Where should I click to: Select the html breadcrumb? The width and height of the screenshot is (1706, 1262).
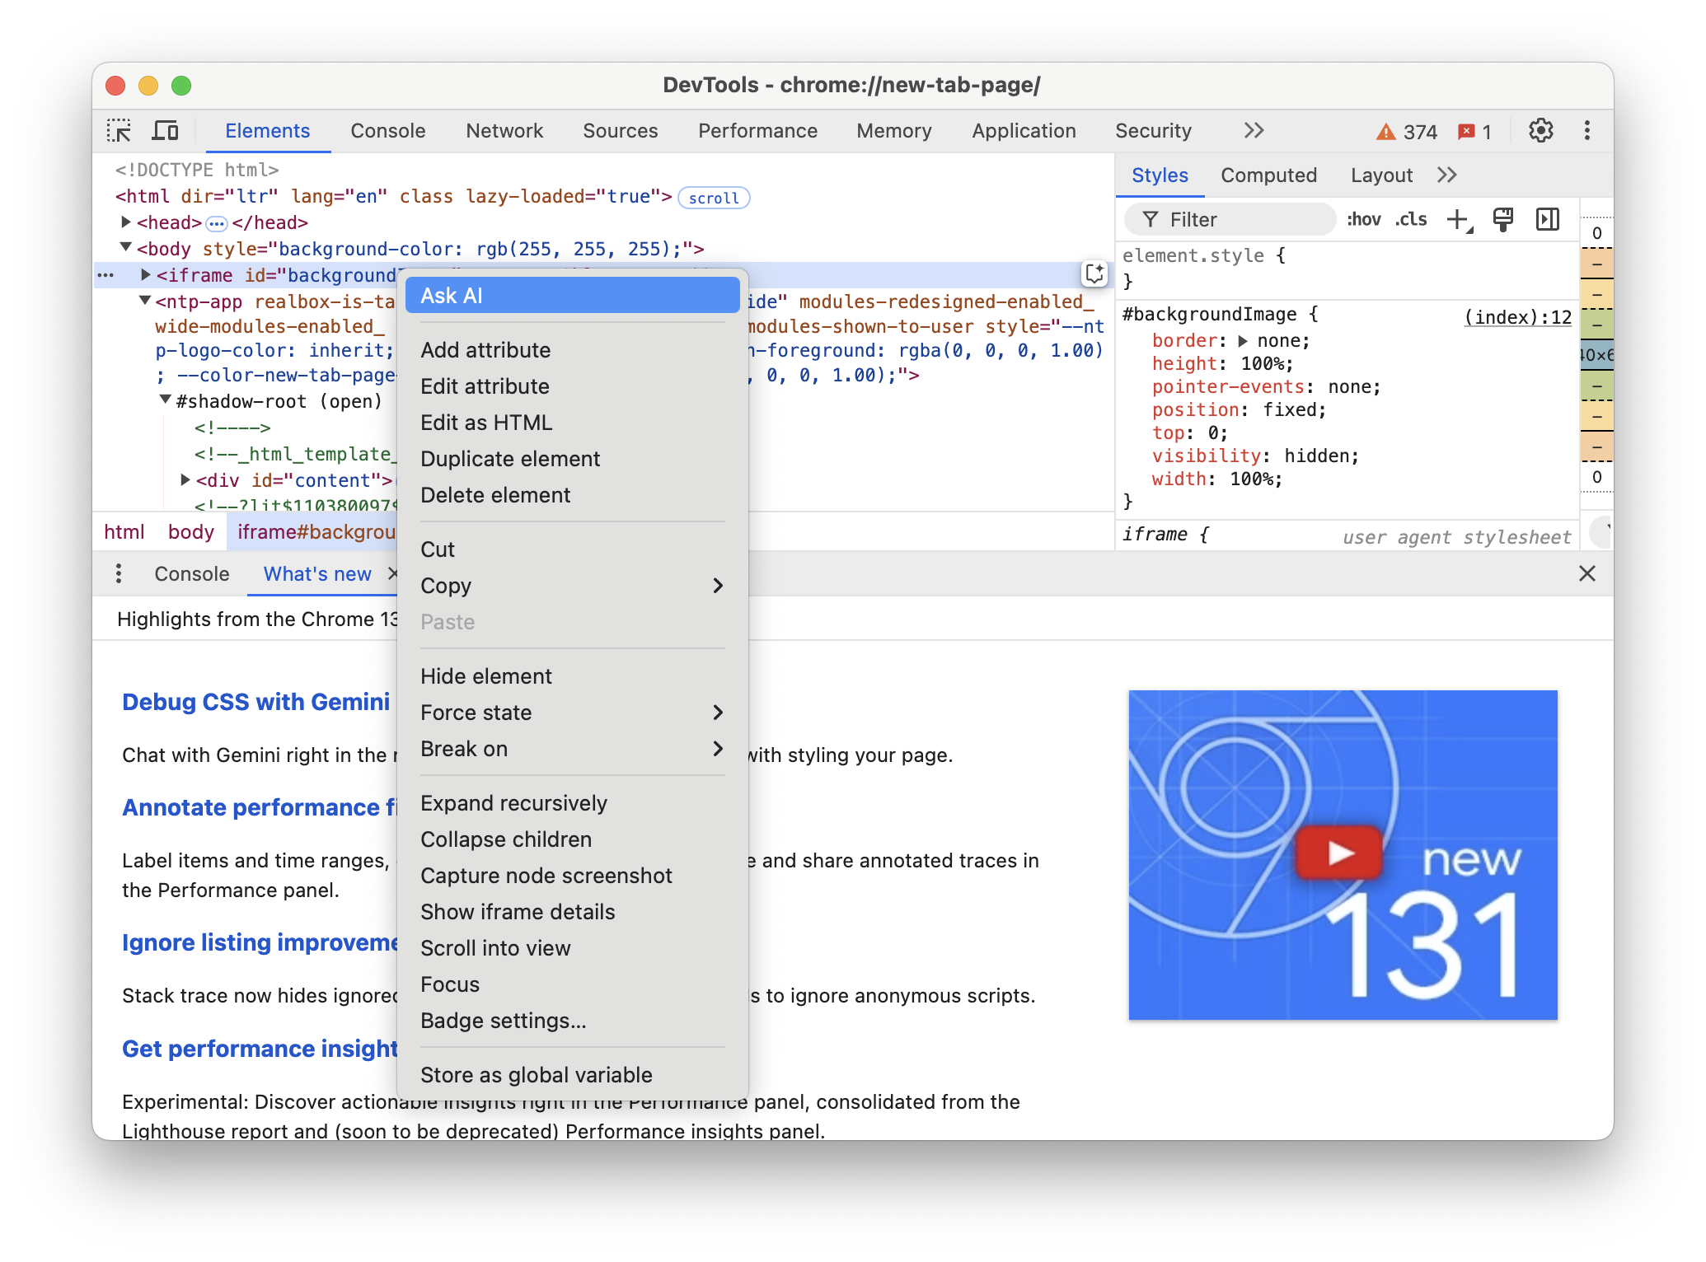[x=124, y=532]
